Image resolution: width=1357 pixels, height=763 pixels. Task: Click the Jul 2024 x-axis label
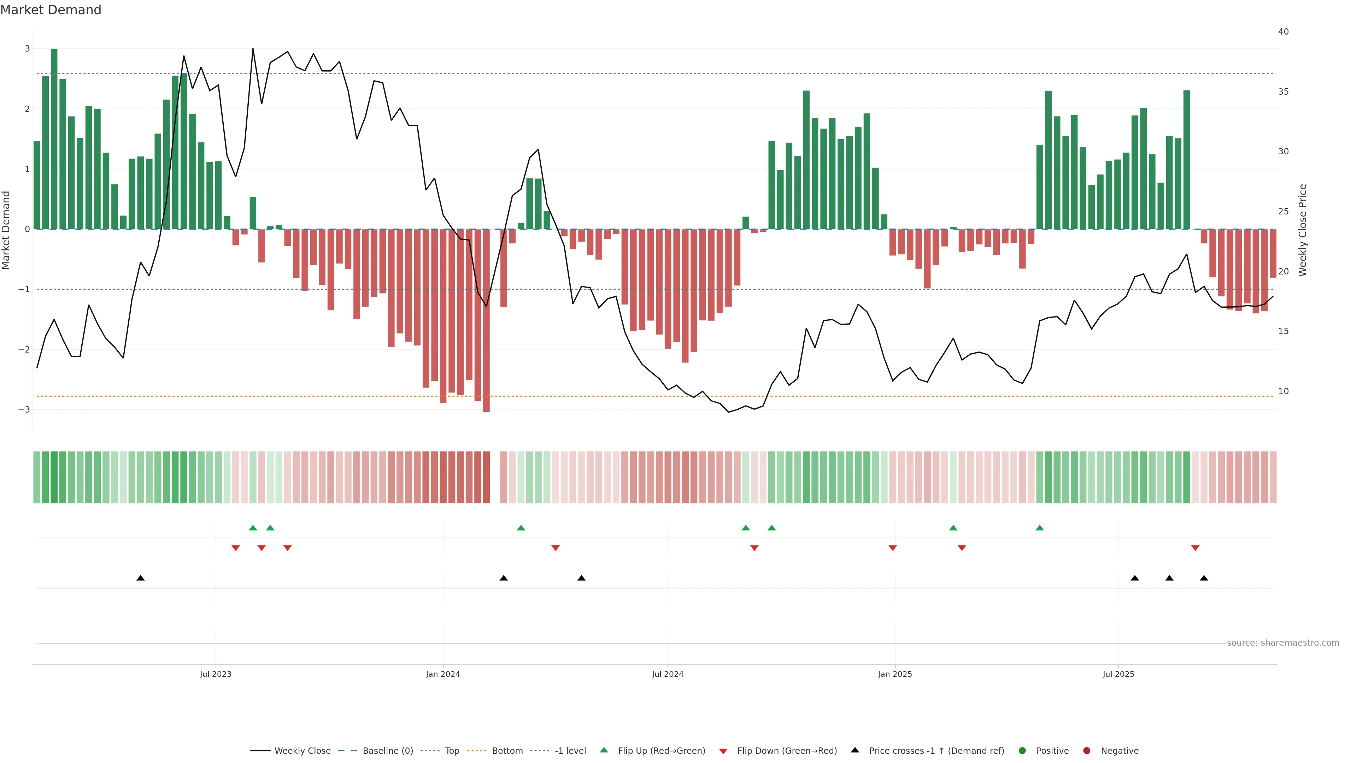tap(668, 674)
